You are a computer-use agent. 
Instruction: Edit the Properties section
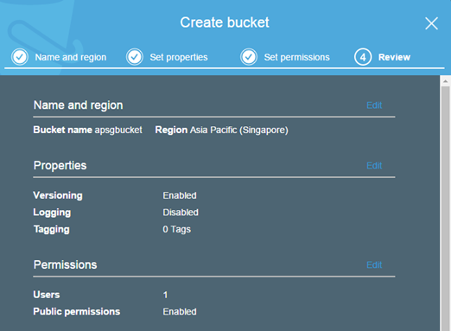coord(374,166)
